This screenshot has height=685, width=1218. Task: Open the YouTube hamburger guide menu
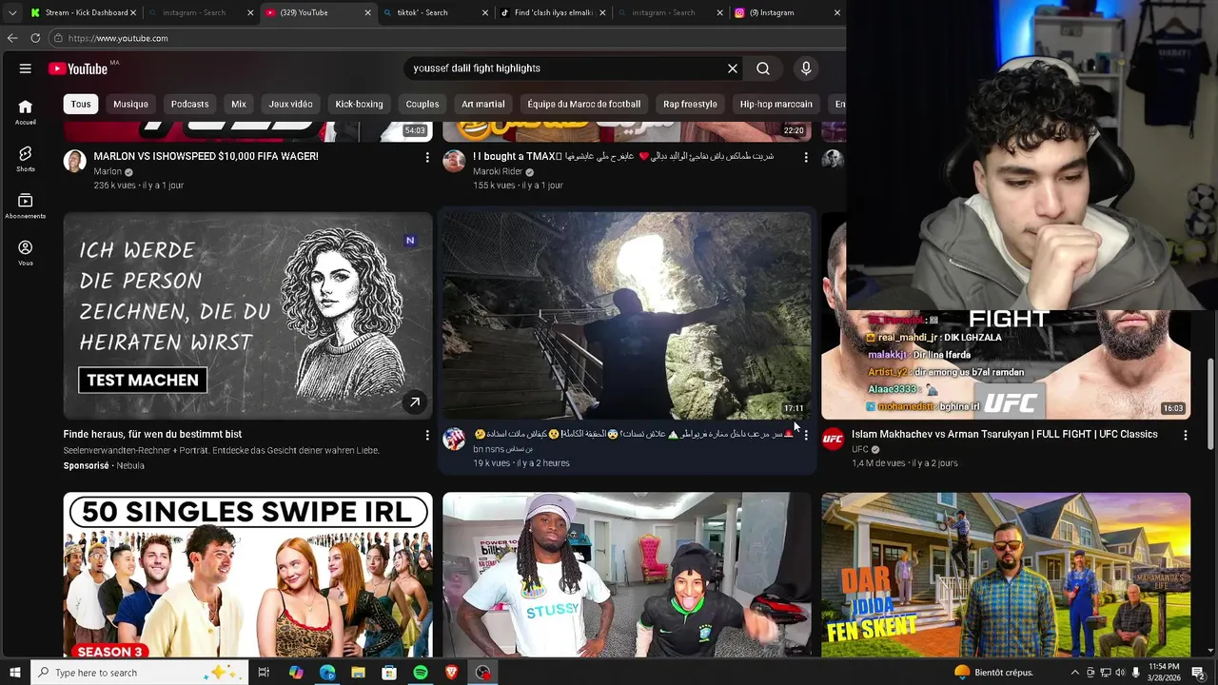(26, 68)
